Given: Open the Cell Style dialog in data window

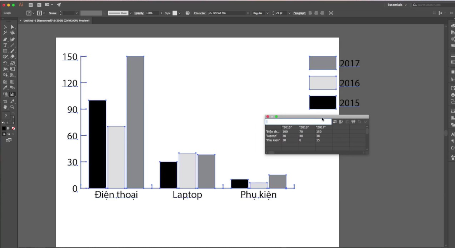Looking at the screenshot, I should tap(353, 122).
